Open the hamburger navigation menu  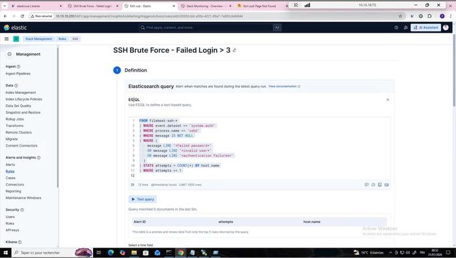click(7, 38)
